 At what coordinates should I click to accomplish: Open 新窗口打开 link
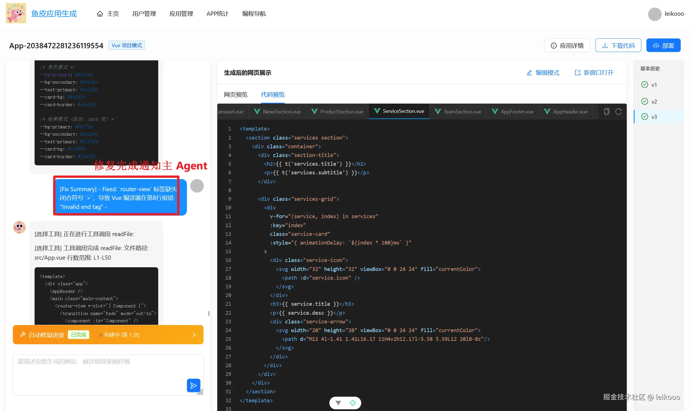coord(594,73)
